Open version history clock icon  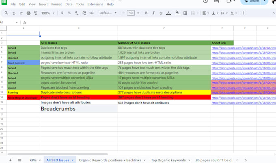pos(205,1)
